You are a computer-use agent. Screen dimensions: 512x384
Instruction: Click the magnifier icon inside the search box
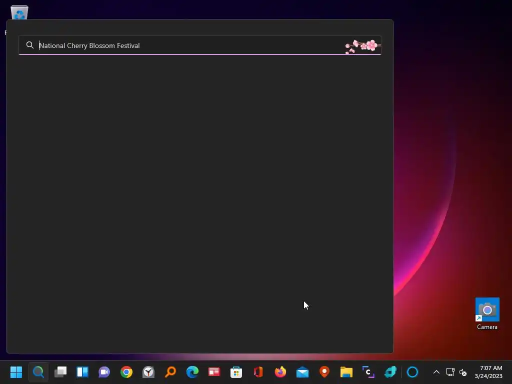point(29,45)
